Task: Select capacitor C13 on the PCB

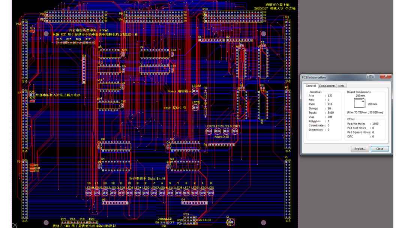Action: [x=172, y=54]
